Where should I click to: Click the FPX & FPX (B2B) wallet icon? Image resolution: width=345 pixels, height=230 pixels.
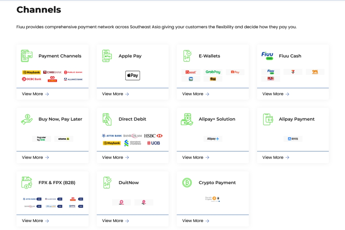click(27, 182)
